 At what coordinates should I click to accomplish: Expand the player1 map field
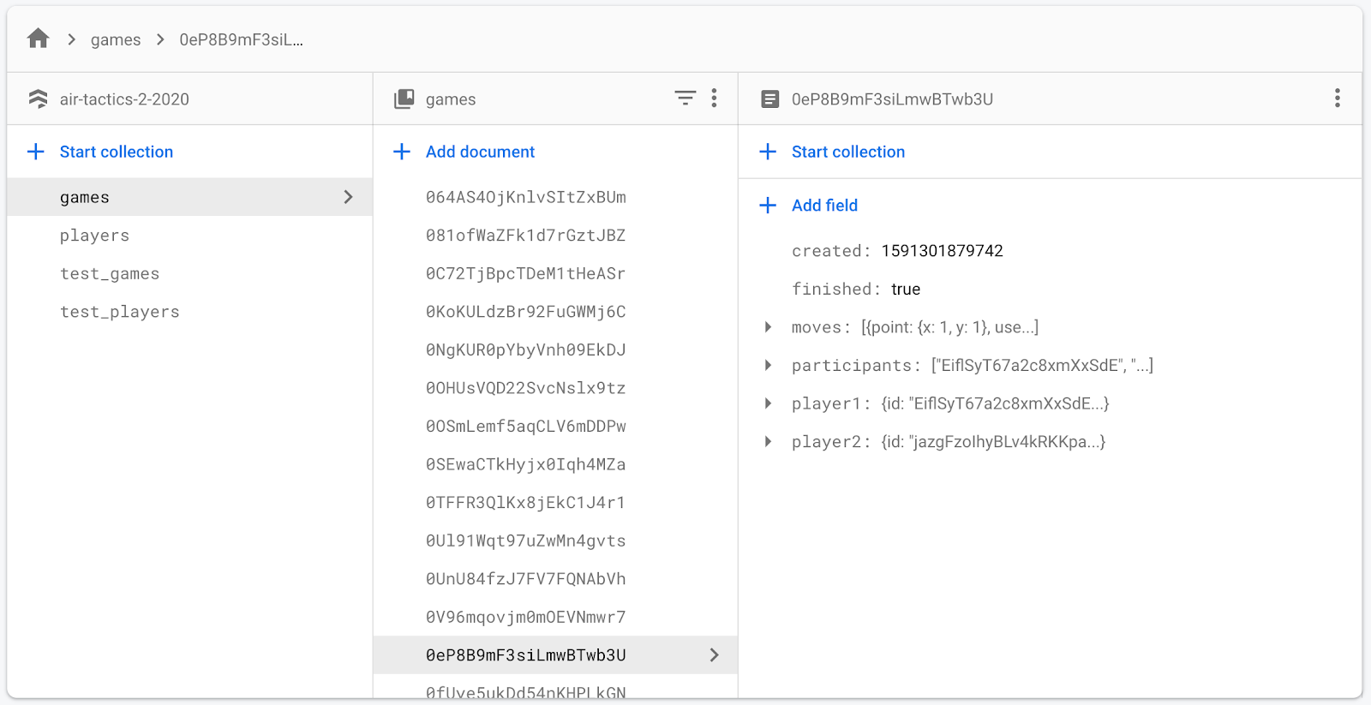[768, 403]
